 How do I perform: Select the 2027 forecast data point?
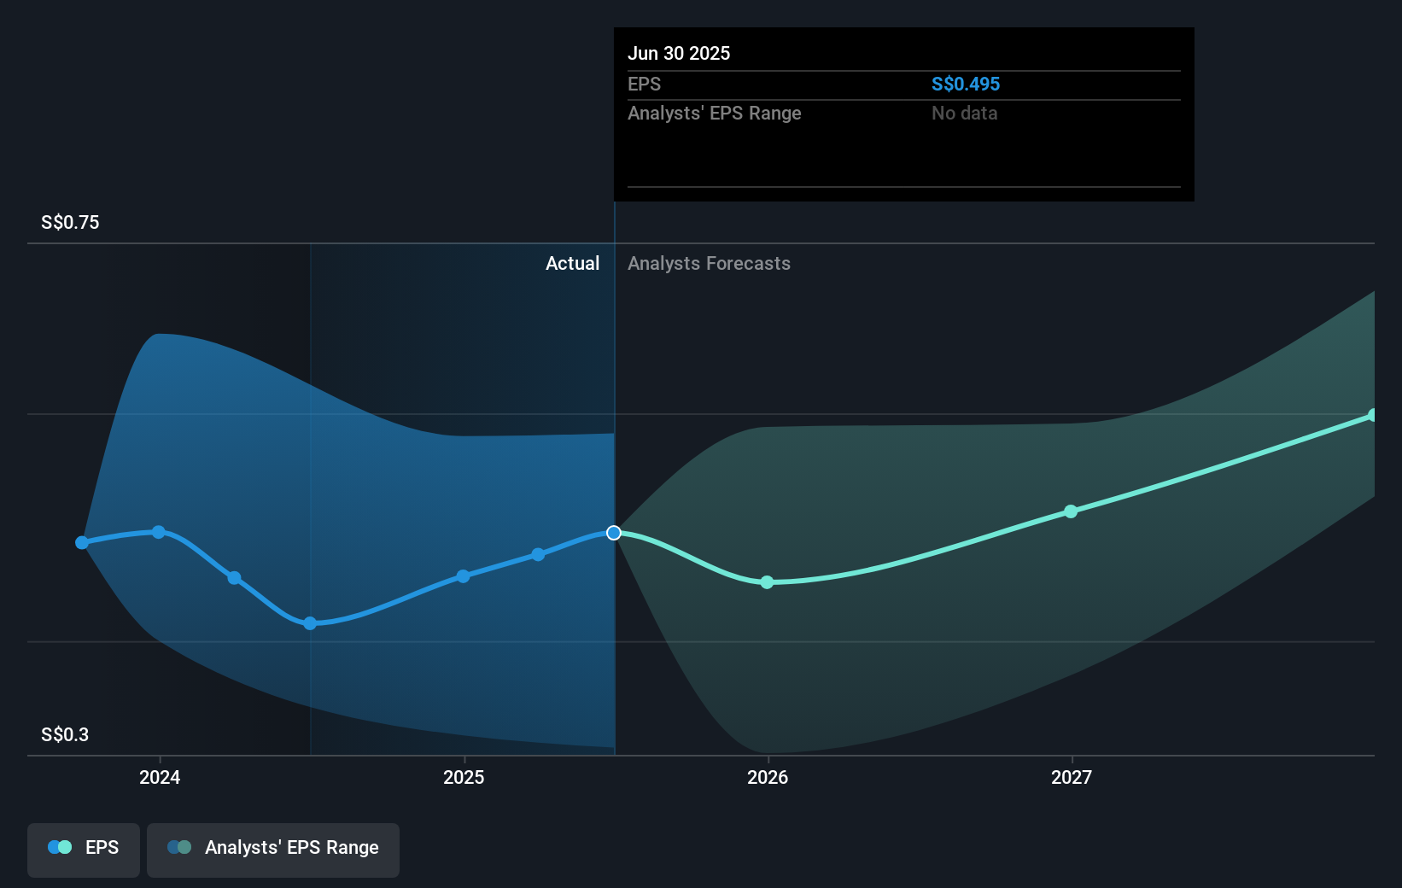(x=1072, y=511)
